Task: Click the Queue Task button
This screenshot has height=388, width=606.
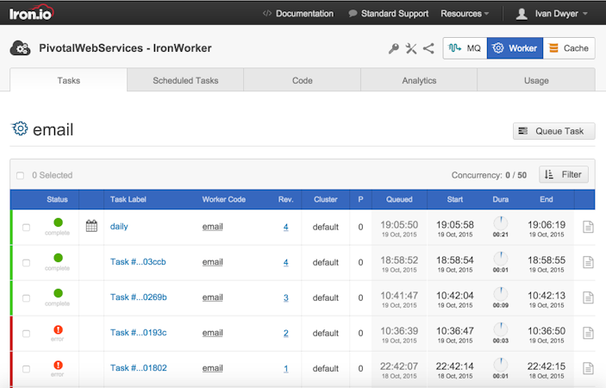Action: tap(553, 131)
